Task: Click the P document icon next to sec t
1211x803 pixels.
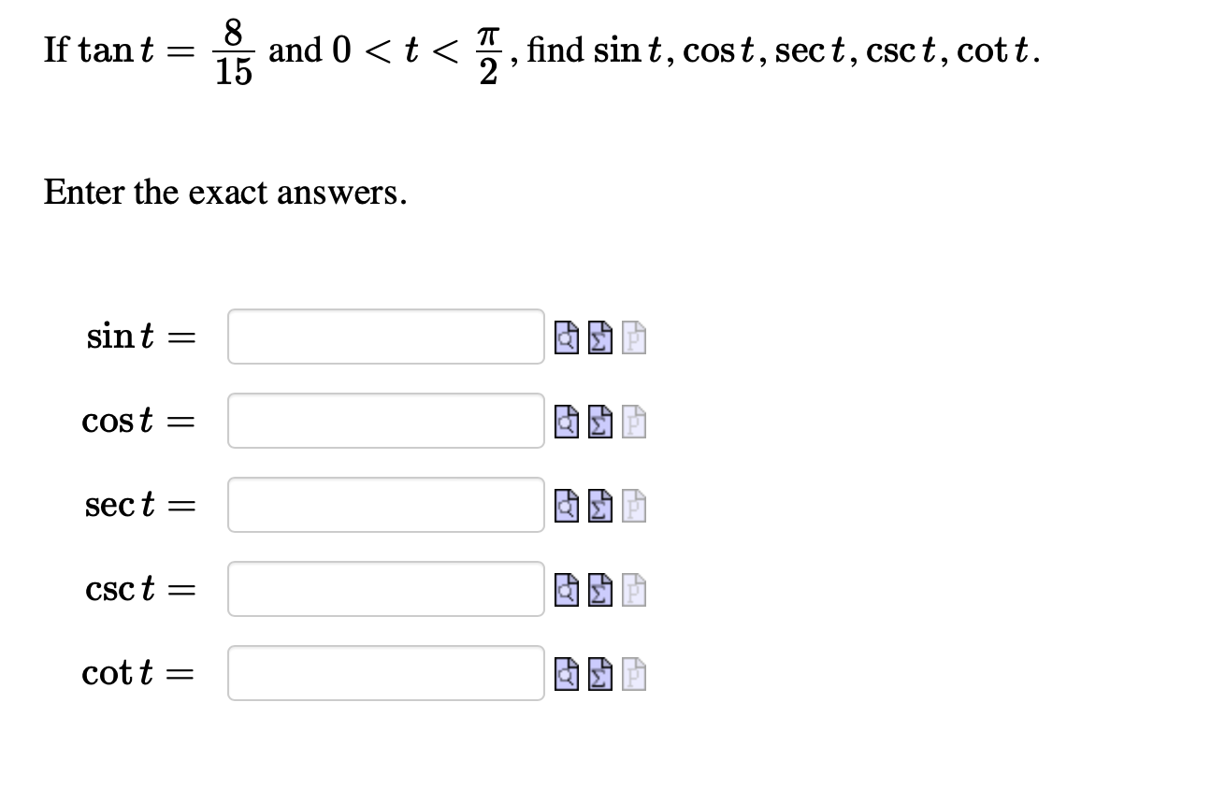Action: point(634,506)
